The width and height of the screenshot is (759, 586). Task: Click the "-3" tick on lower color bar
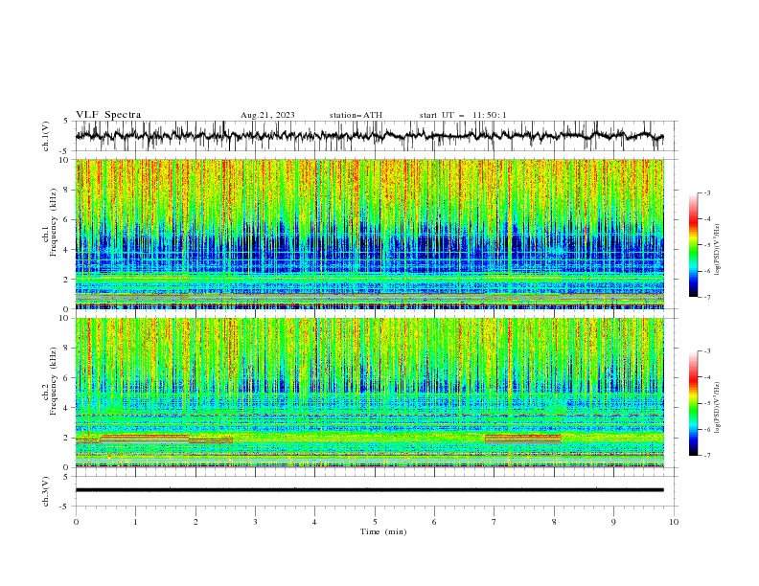707,351
